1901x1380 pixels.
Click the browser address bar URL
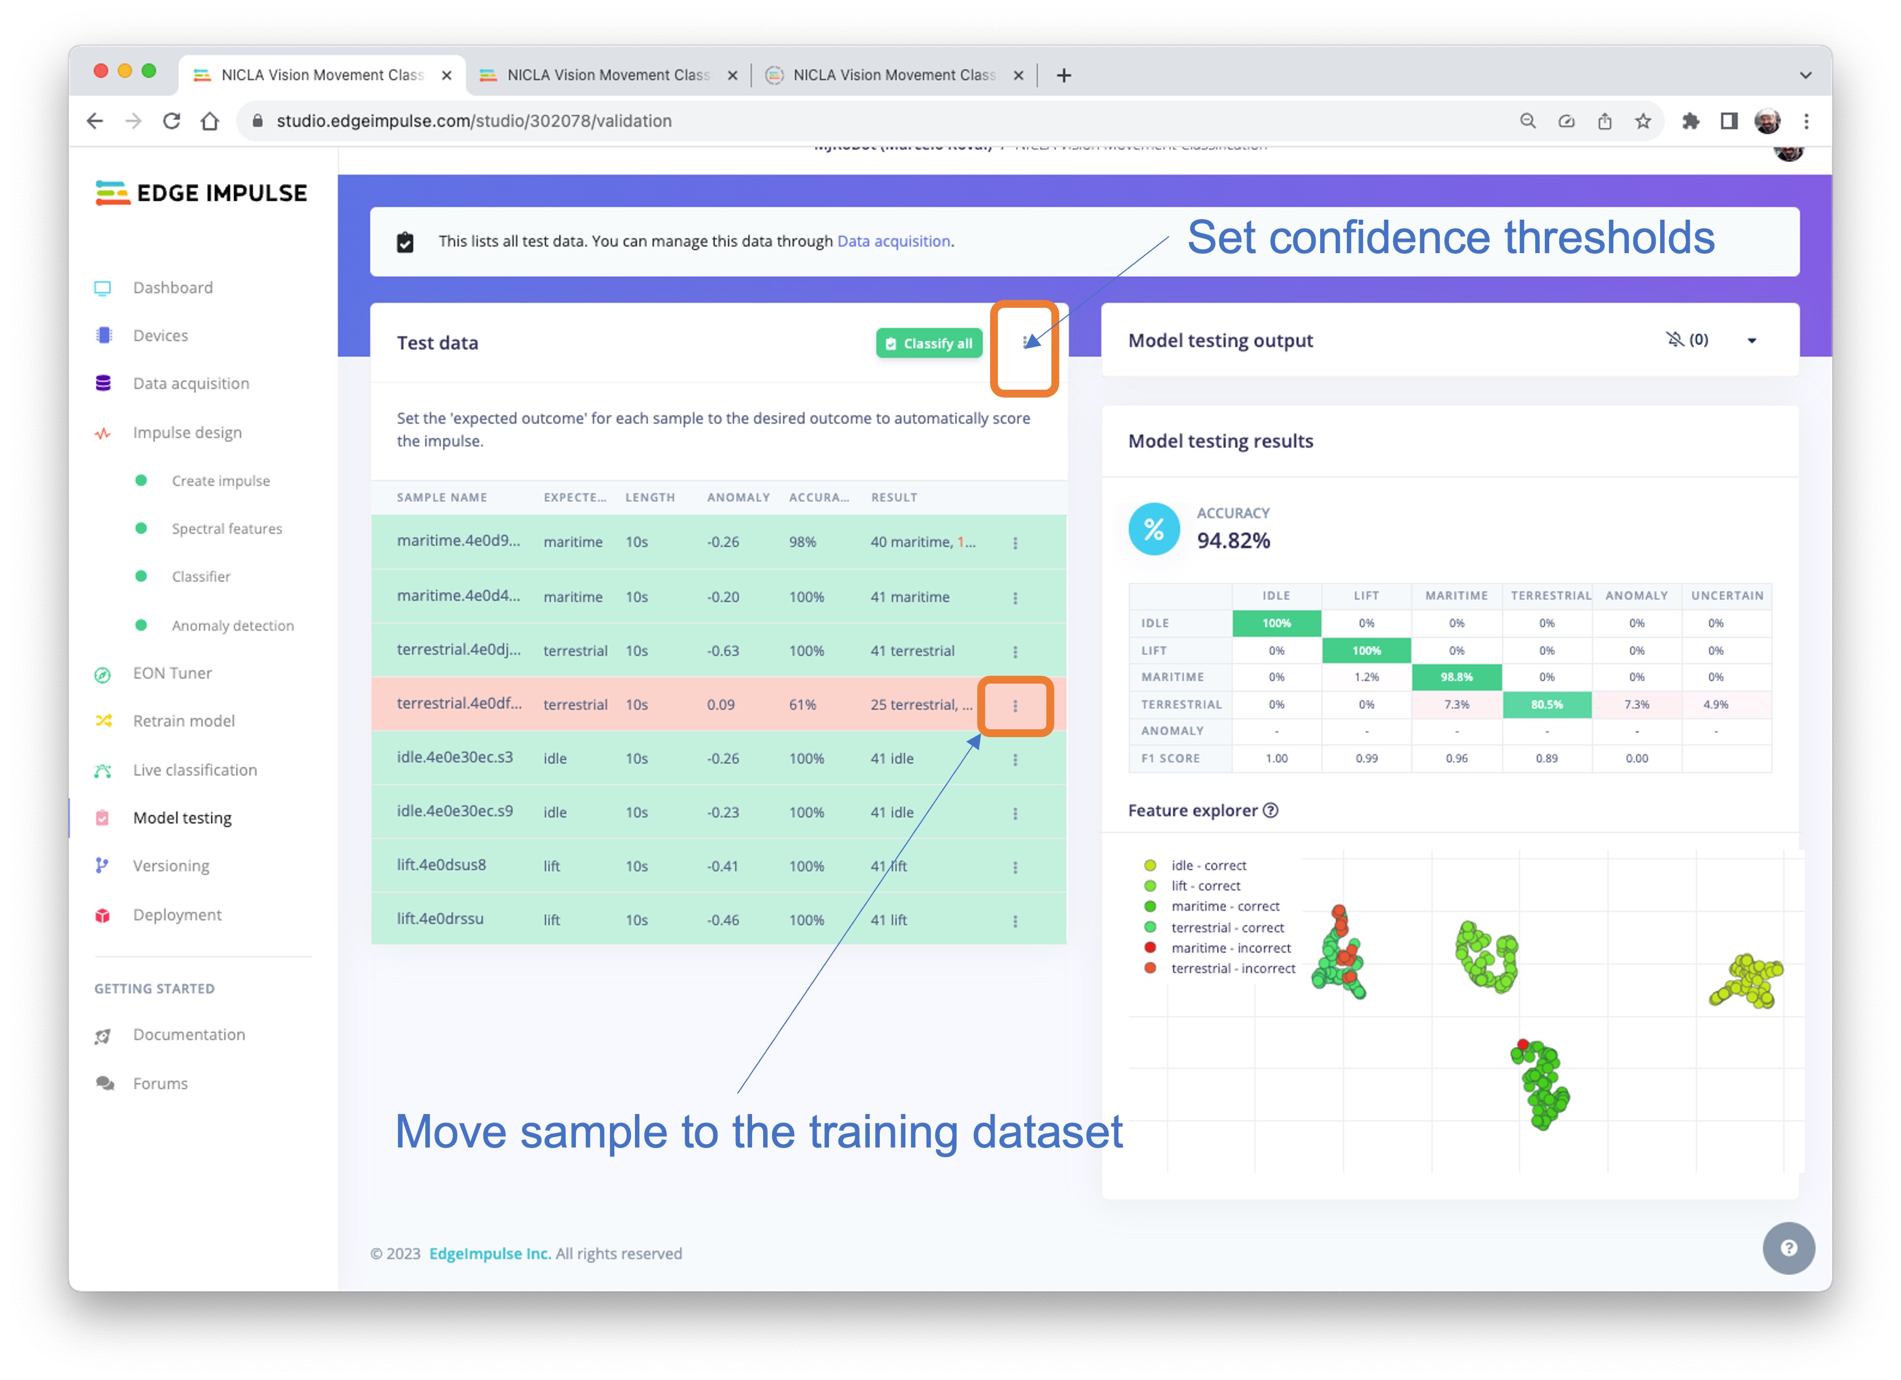(473, 121)
